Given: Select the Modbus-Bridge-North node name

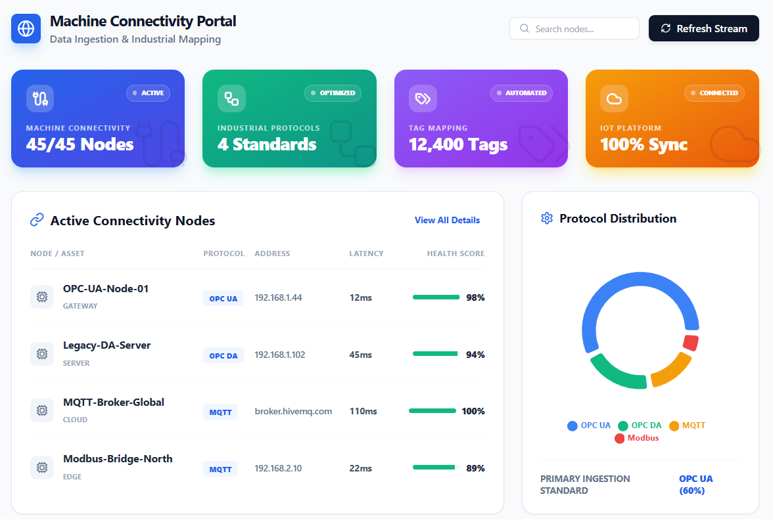Looking at the screenshot, I should point(118,459).
